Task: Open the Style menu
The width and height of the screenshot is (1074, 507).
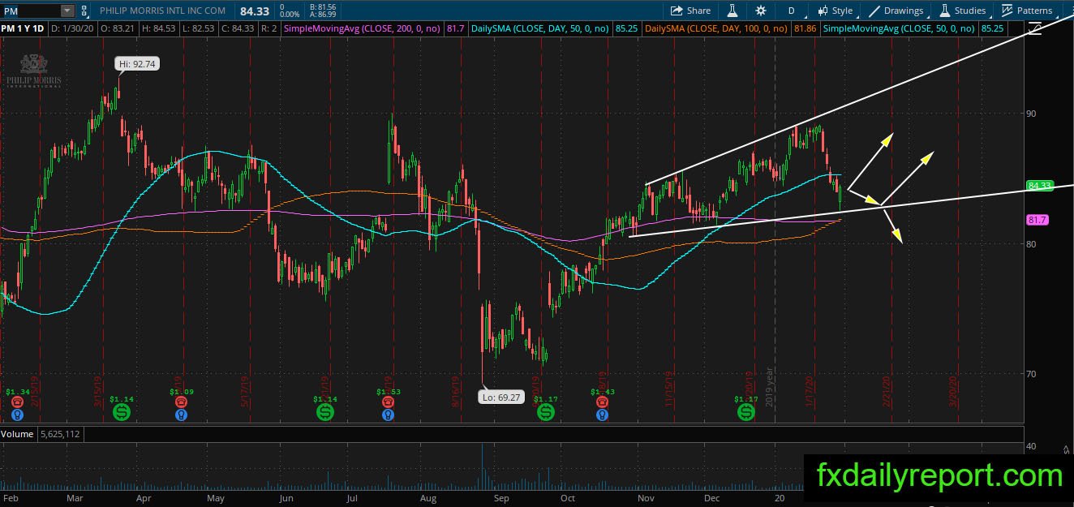Action: pyautogui.click(x=835, y=11)
